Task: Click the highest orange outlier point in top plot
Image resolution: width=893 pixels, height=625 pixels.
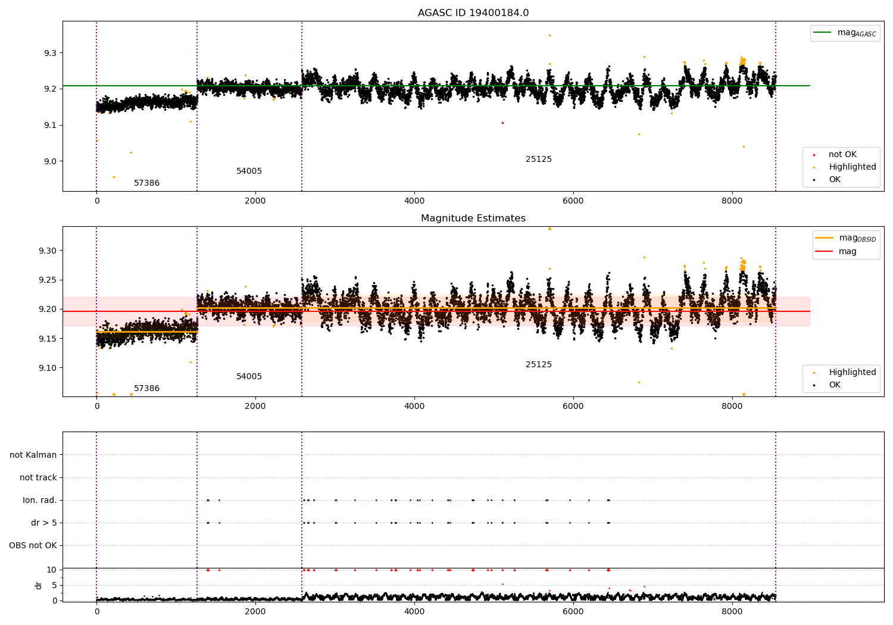Action: 549,35
